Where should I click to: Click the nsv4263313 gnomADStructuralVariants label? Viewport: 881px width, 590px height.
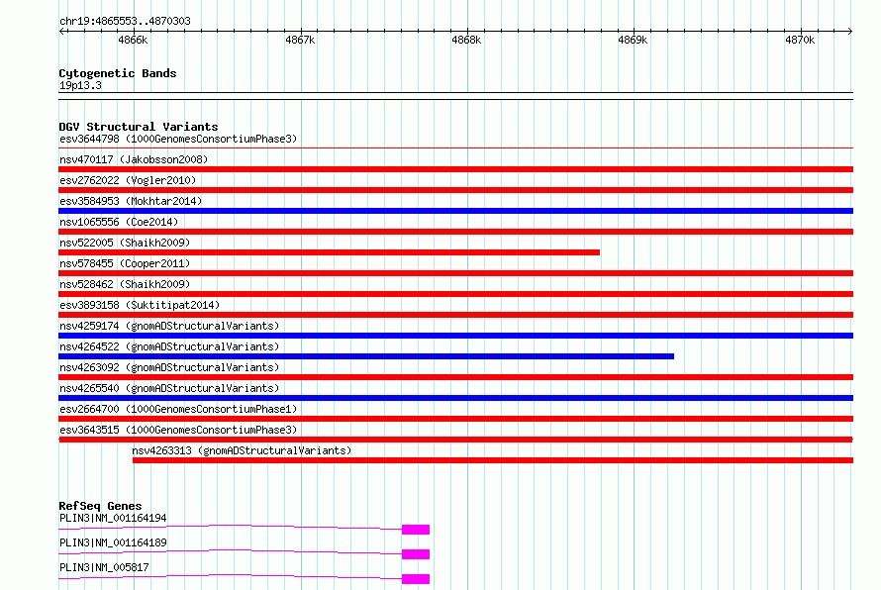[242, 450]
